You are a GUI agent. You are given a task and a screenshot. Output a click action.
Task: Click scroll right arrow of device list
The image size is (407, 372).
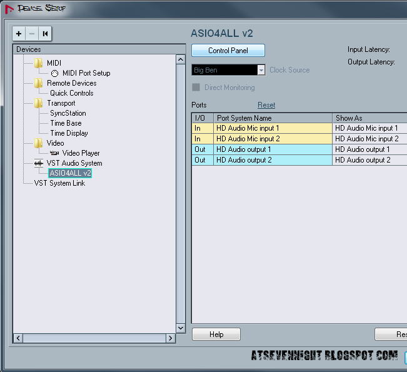pyautogui.click(x=171, y=338)
